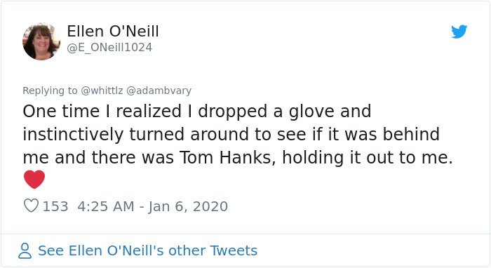Click the word 'Tweets' in the footer link
491x268 pixels.
234,250
